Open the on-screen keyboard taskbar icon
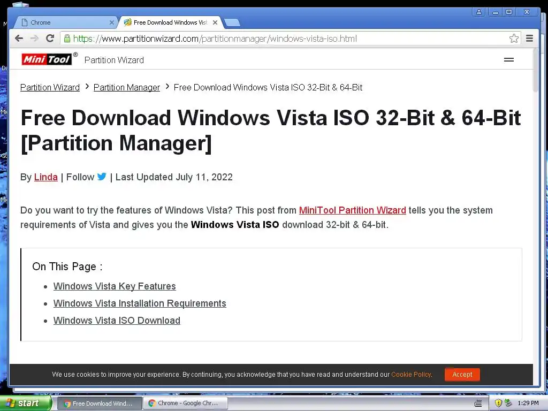The width and height of the screenshot is (548, 411). click(478, 404)
